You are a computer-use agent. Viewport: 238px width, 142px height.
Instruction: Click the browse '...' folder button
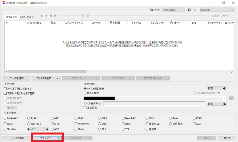tap(231, 98)
